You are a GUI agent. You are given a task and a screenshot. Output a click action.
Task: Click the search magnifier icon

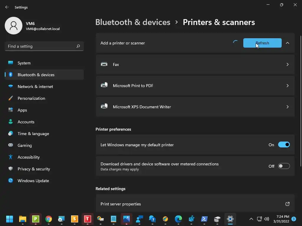coord(78,46)
